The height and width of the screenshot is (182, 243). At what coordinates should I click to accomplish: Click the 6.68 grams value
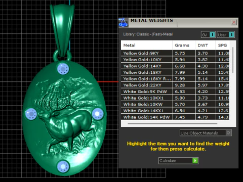[x=180, y=66]
